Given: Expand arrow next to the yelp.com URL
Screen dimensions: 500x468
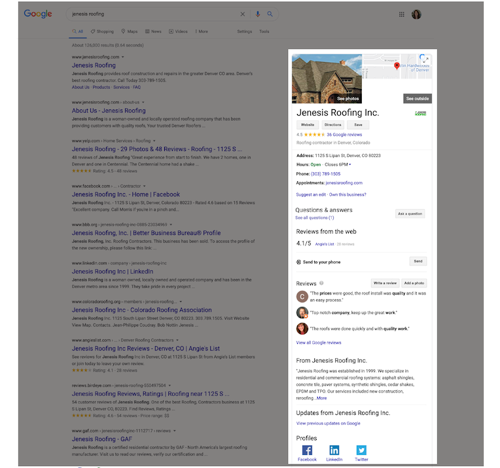Looking at the screenshot, I should (154, 141).
